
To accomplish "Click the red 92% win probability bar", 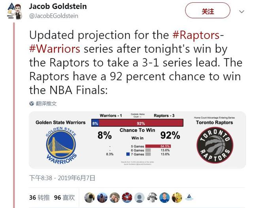I will point(141,123).
